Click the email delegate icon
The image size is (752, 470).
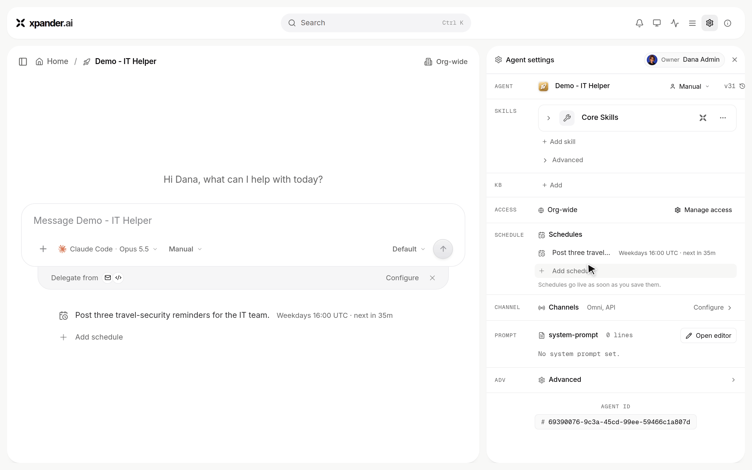click(x=108, y=278)
